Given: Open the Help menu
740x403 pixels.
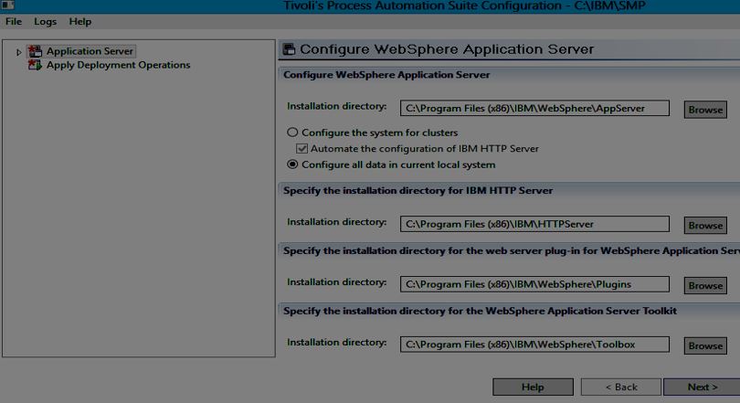Looking at the screenshot, I should [80, 21].
